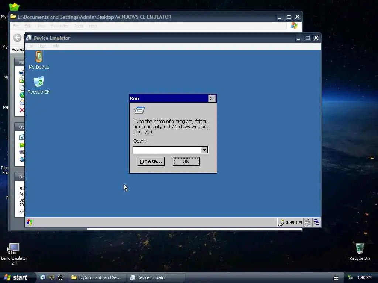Image resolution: width=378 pixels, height=283 pixels.
Task: Click the globe icon in Explorer sidebar
Action: click(x=22, y=95)
